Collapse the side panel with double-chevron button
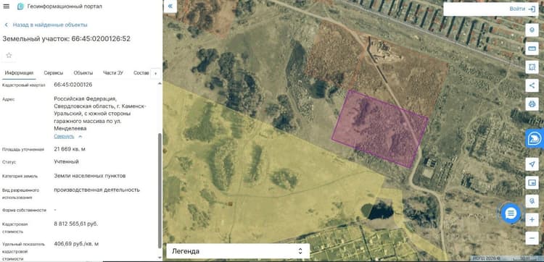This screenshot has height=262, width=544. pyautogui.click(x=170, y=7)
